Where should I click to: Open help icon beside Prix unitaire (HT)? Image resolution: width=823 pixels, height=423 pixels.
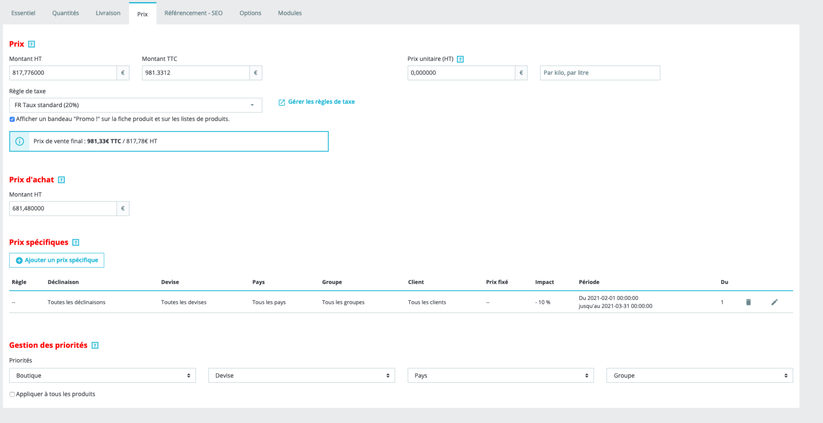point(460,59)
